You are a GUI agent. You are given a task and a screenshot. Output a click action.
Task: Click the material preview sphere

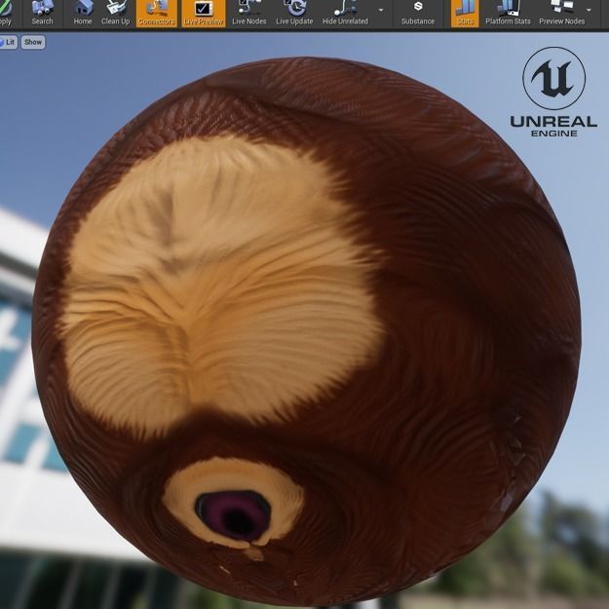pos(306,331)
